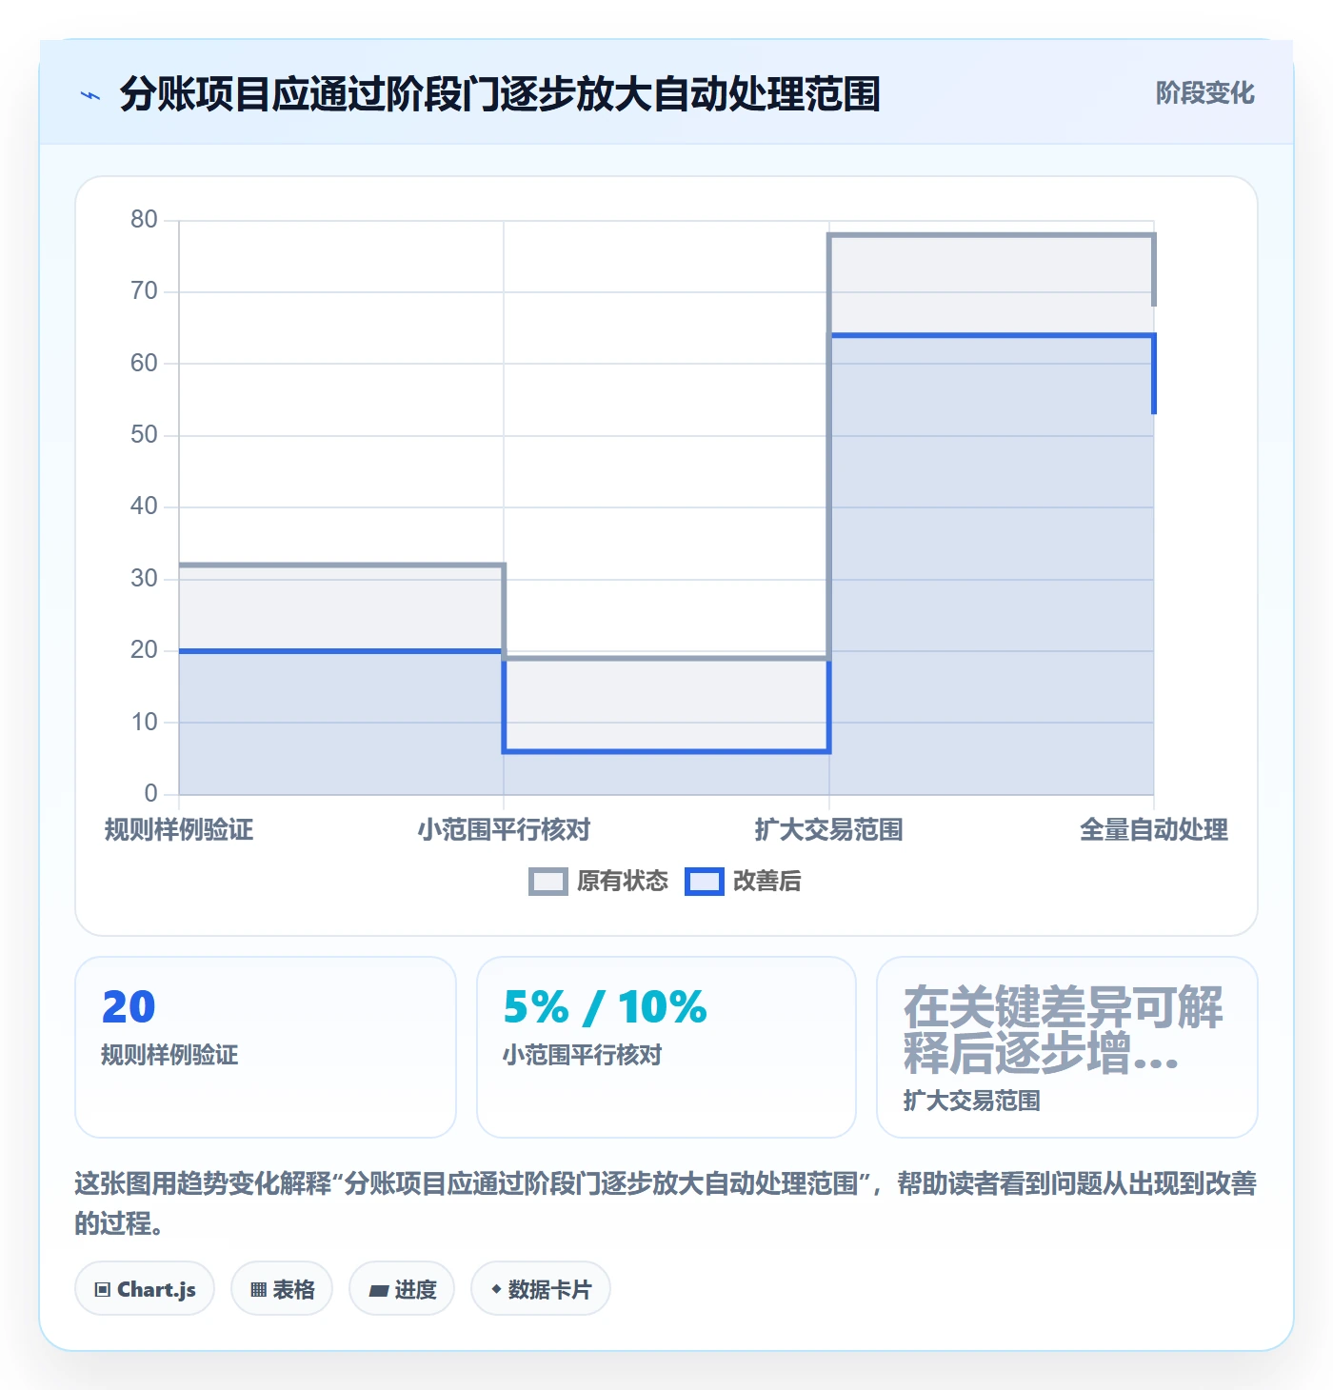Toggle the 原有状态 legend swatch

[x=548, y=882]
